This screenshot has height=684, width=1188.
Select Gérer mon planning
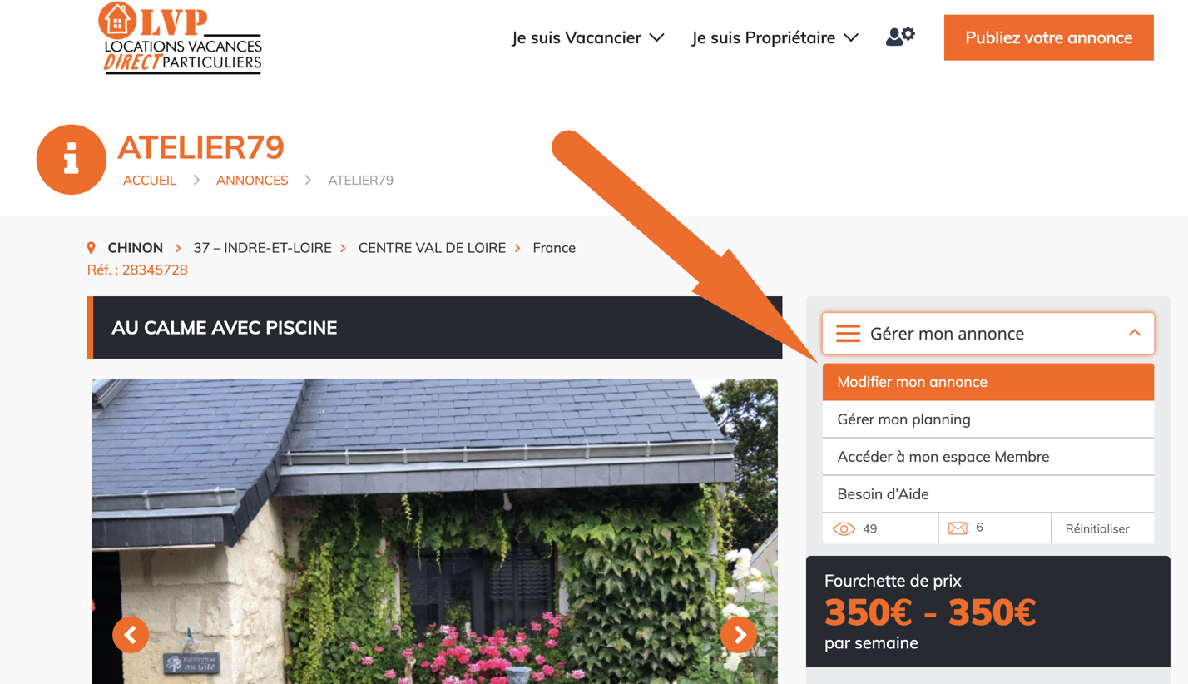coord(988,419)
